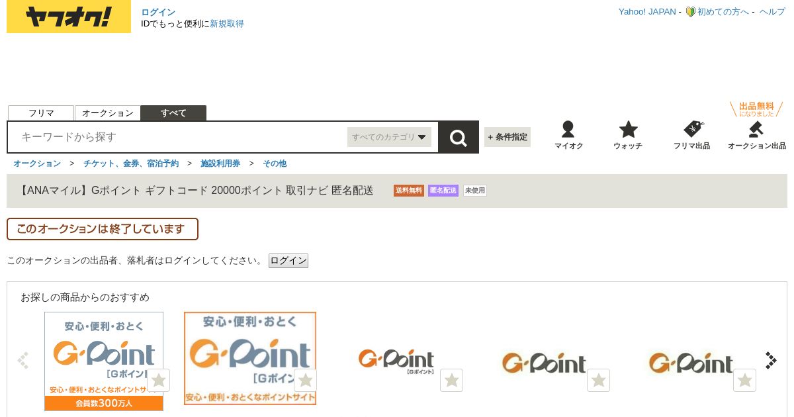Open 初めての方へ link
The image size is (794, 417).
pyautogui.click(x=723, y=12)
